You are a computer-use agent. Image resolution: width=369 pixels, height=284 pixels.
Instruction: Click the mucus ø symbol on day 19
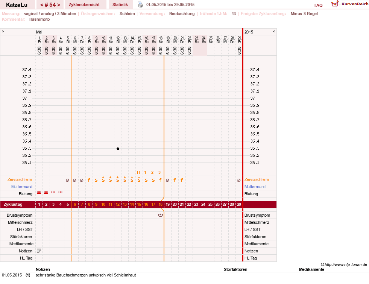pos(167,180)
